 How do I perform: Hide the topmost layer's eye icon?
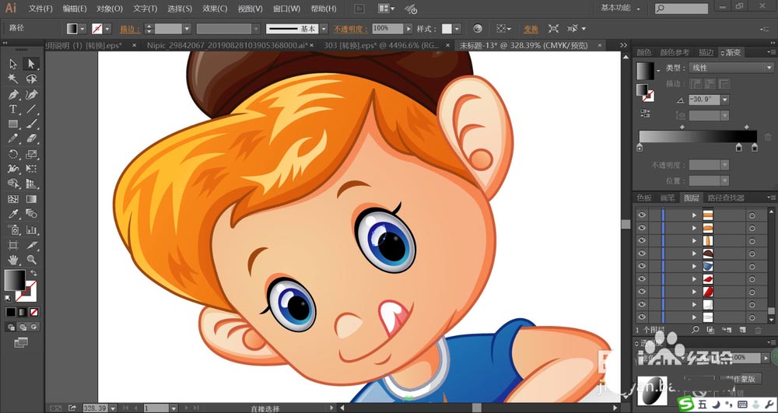pyautogui.click(x=642, y=215)
